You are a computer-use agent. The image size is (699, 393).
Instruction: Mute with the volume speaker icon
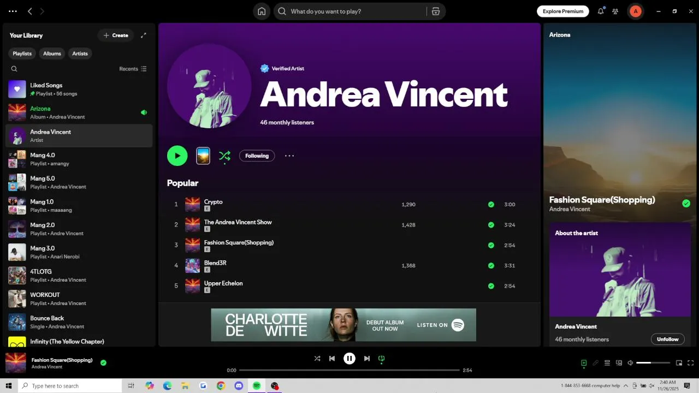630,363
